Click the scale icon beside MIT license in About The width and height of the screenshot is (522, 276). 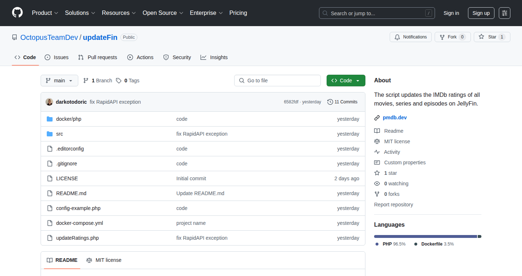tap(377, 141)
